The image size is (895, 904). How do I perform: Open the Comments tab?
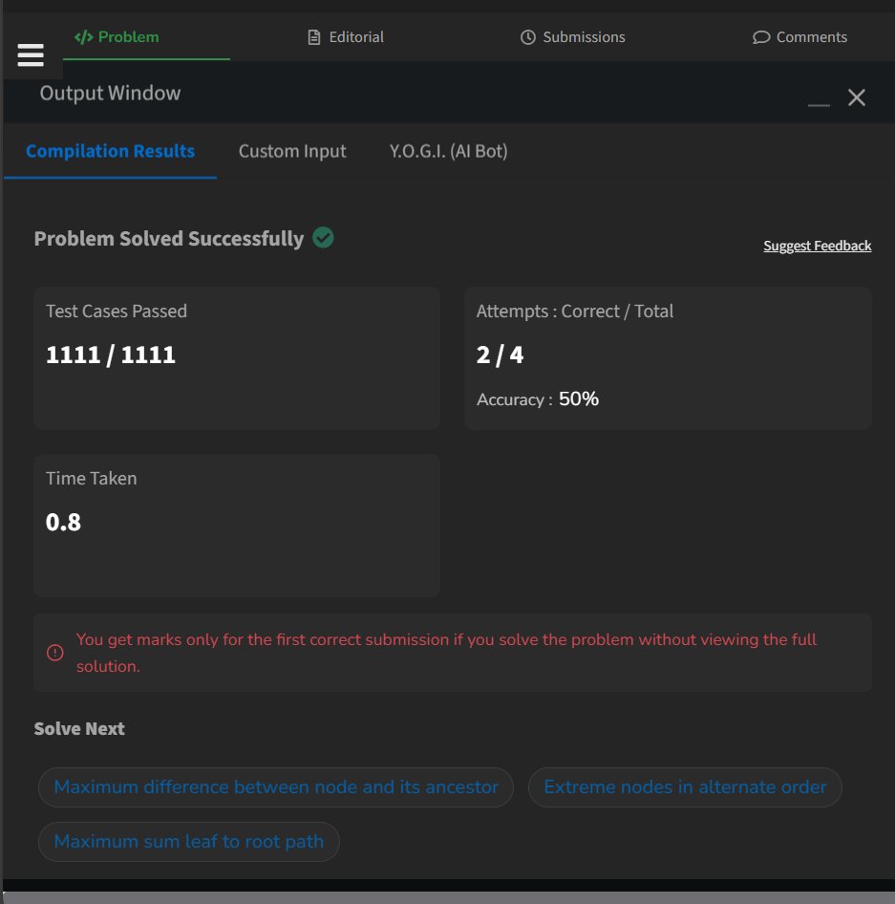click(x=799, y=37)
